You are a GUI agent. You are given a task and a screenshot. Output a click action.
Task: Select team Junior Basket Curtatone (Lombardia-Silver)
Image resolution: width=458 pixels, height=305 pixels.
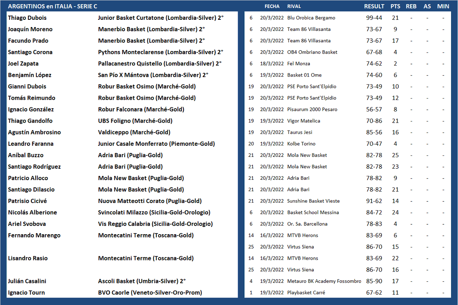pos(161,18)
